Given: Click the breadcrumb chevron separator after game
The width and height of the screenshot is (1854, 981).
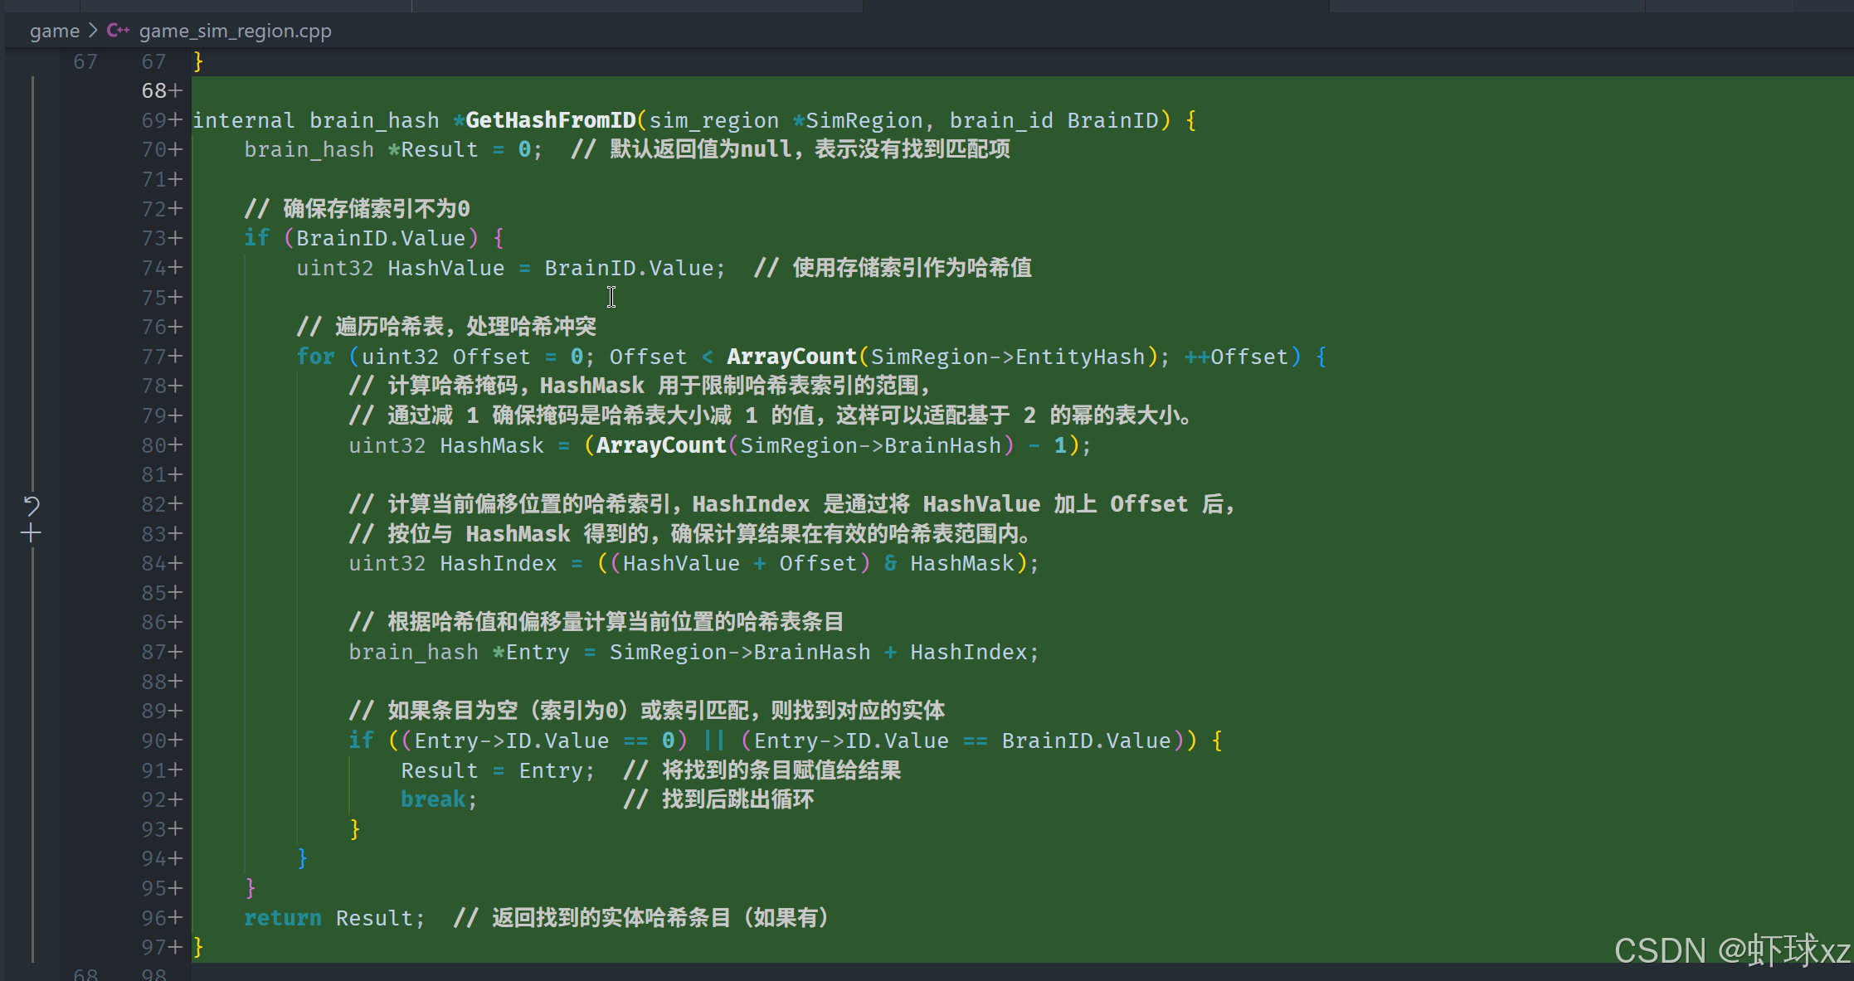Looking at the screenshot, I should 93,31.
